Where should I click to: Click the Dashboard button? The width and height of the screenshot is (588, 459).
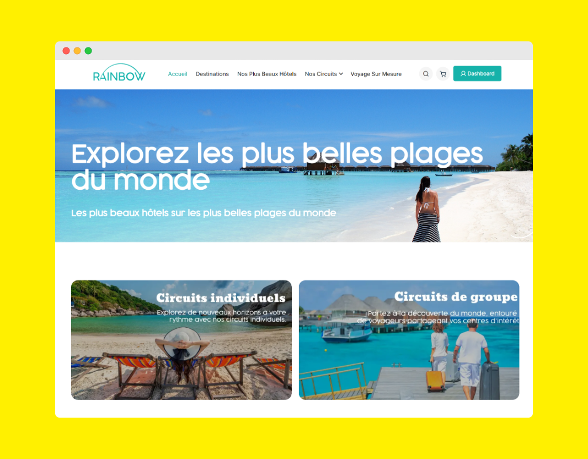click(477, 73)
